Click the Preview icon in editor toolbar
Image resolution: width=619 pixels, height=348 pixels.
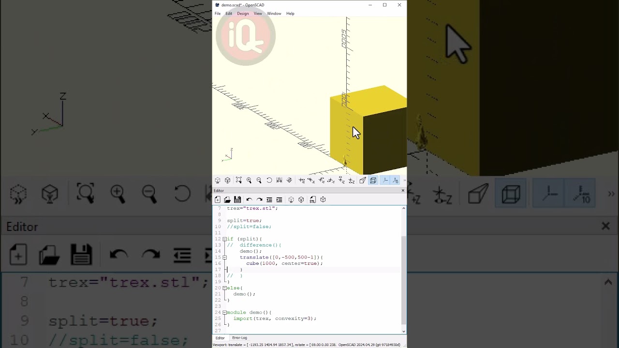[x=291, y=200]
